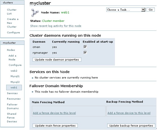Open Cluster List in sidebar
The height and width of the screenshot is (130, 157).
(x=12, y=12)
